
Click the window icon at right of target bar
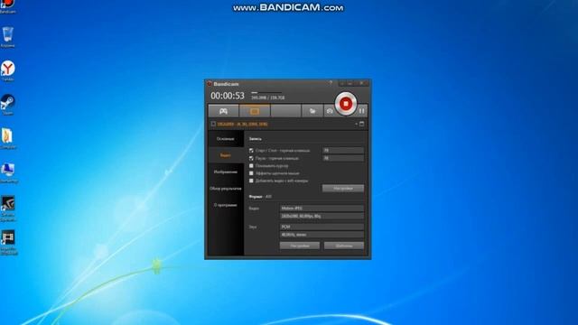[x=361, y=124]
